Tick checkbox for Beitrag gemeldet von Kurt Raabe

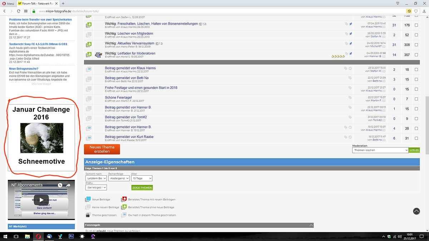click(416, 138)
